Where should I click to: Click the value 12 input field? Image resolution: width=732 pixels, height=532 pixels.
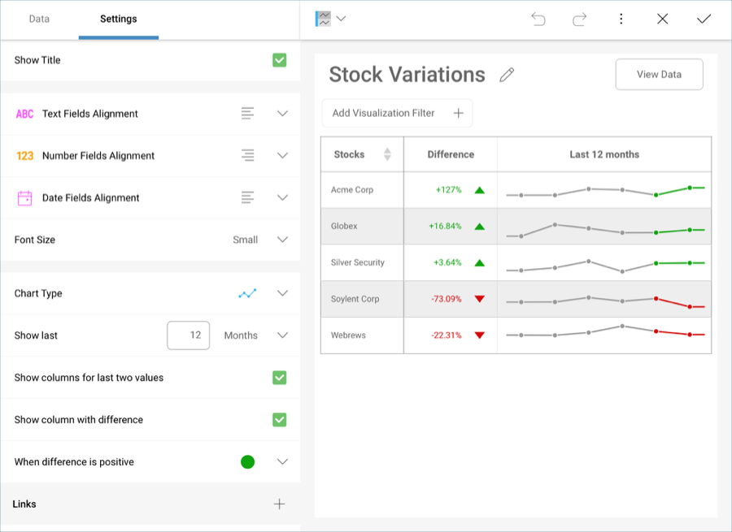(x=188, y=335)
